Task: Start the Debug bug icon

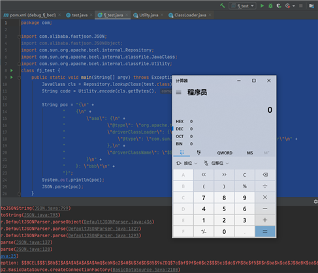Action: coord(270,6)
